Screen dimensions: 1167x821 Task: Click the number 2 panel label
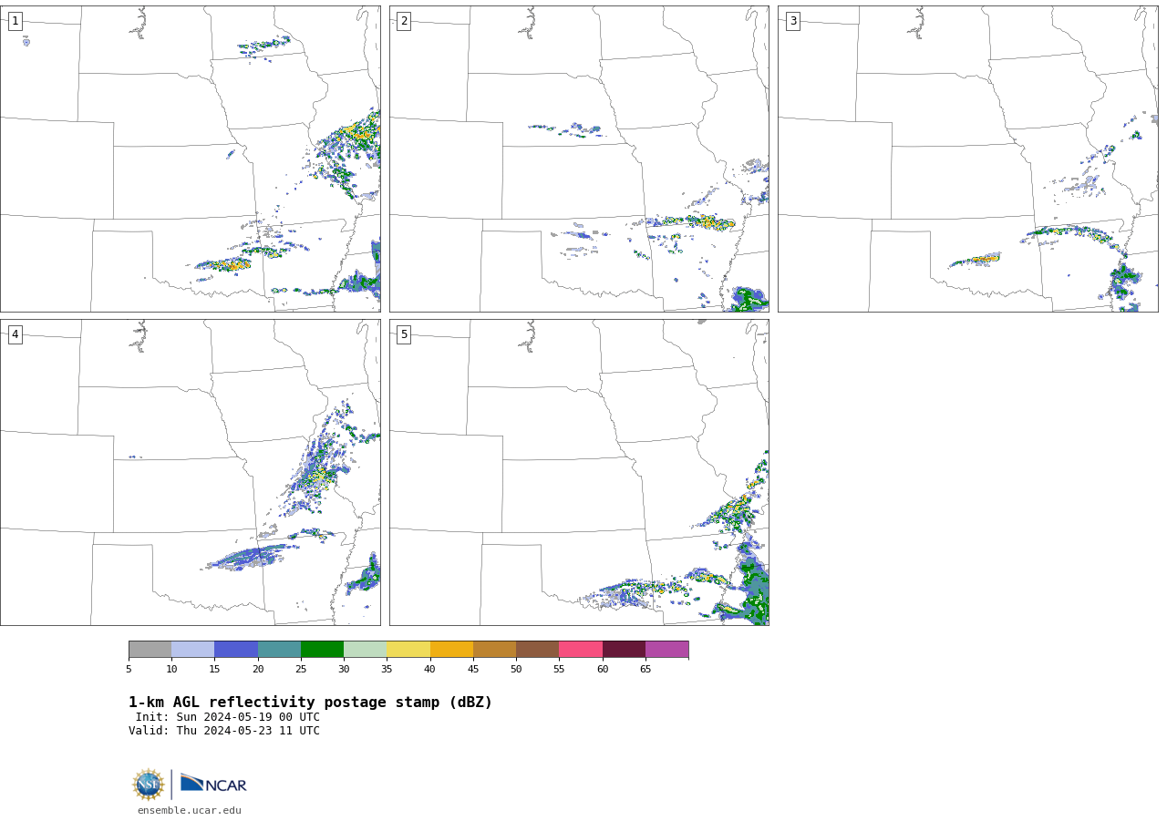click(404, 21)
